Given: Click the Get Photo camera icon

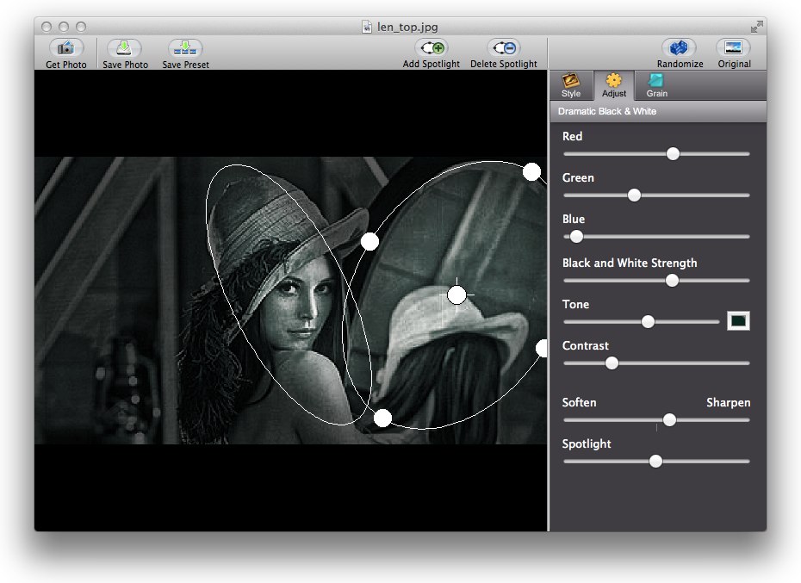Looking at the screenshot, I should pos(65,49).
